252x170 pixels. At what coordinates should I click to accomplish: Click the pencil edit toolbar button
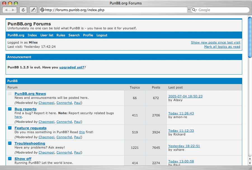pyautogui.click(x=33, y=10)
